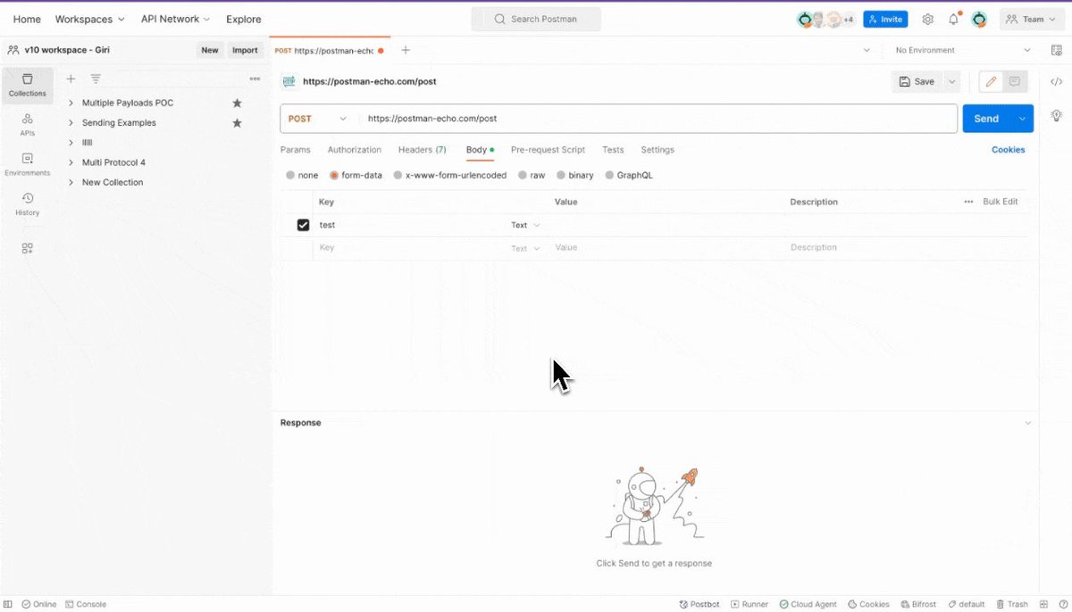
Task: Open notifications bell icon
Action: pos(954,19)
